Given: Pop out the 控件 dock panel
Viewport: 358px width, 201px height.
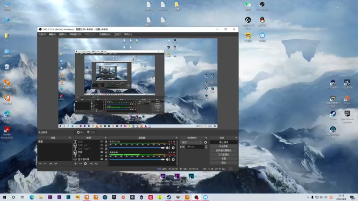Looking at the screenshot, I should (236, 138).
